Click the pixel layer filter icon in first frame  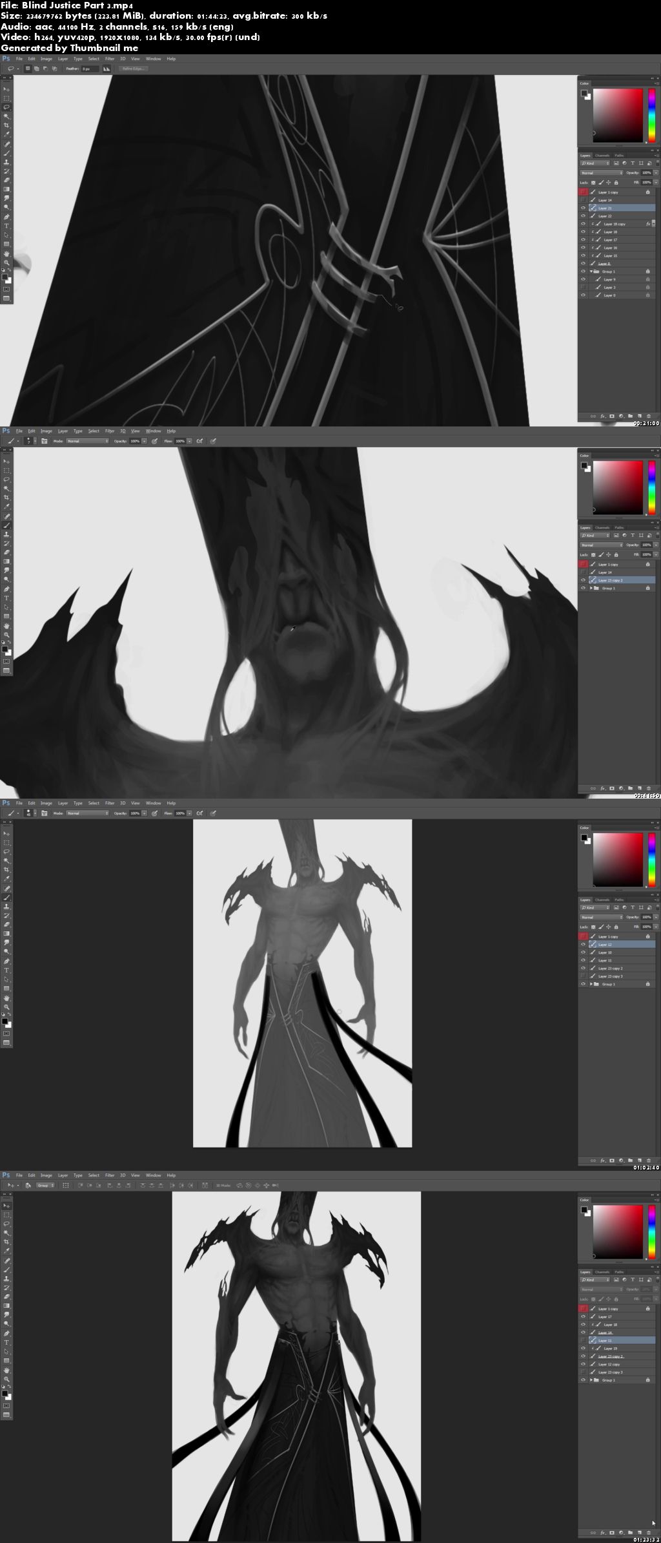tap(616, 163)
